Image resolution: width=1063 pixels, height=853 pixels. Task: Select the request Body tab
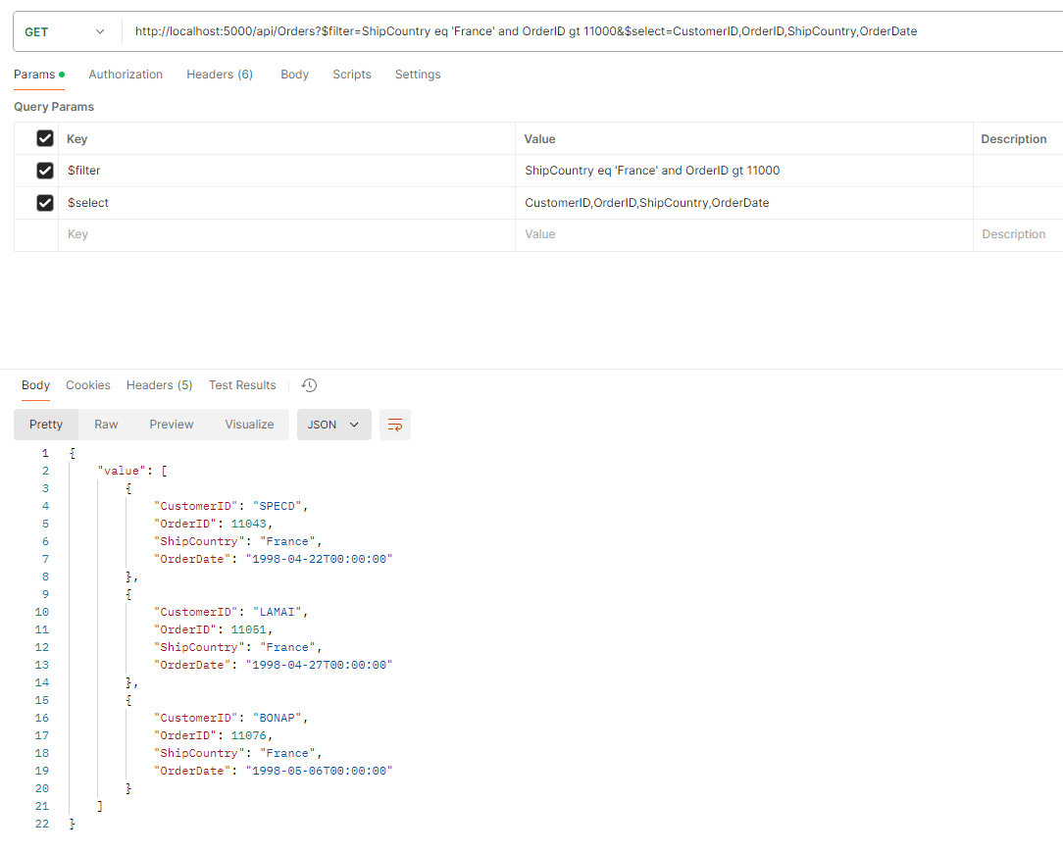294,75
